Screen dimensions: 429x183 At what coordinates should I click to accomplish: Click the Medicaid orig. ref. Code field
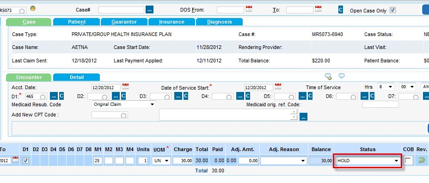[380, 104]
